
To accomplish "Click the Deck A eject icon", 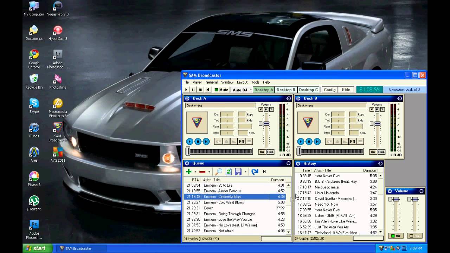I will pos(226,142).
